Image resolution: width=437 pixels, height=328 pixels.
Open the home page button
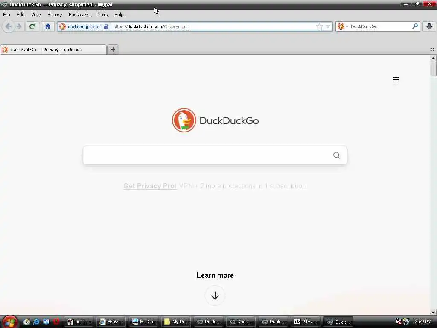[x=48, y=26]
